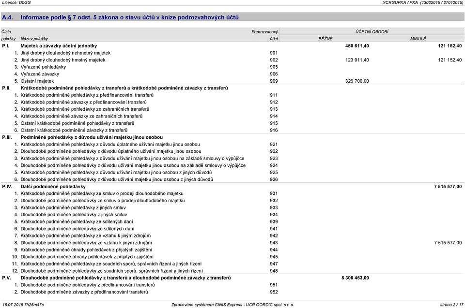Click account number 926
This screenshot has width=465, height=308.
point(274,179)
